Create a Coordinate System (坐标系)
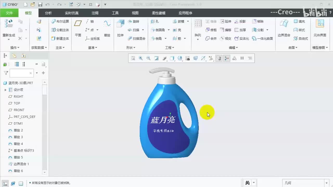Image resolution: width=333 pixels, height=187 pixels. (93, 38)
